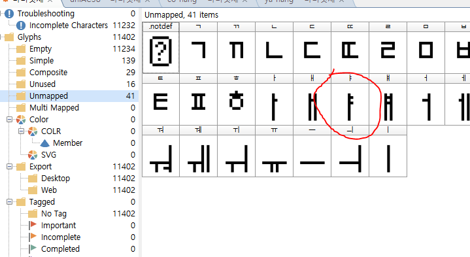Select the ㅓ glyph cell
This screenshot has width=470, height=257.
pyautogui.click(x=426, y=99)
